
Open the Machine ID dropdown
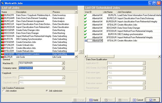coord(63,63)
